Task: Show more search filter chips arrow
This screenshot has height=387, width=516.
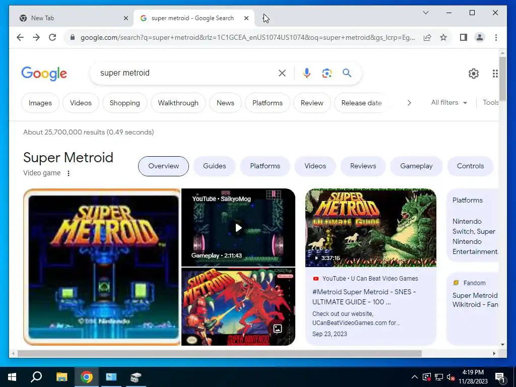Action: pyautogui.click(x=409, y=103)
